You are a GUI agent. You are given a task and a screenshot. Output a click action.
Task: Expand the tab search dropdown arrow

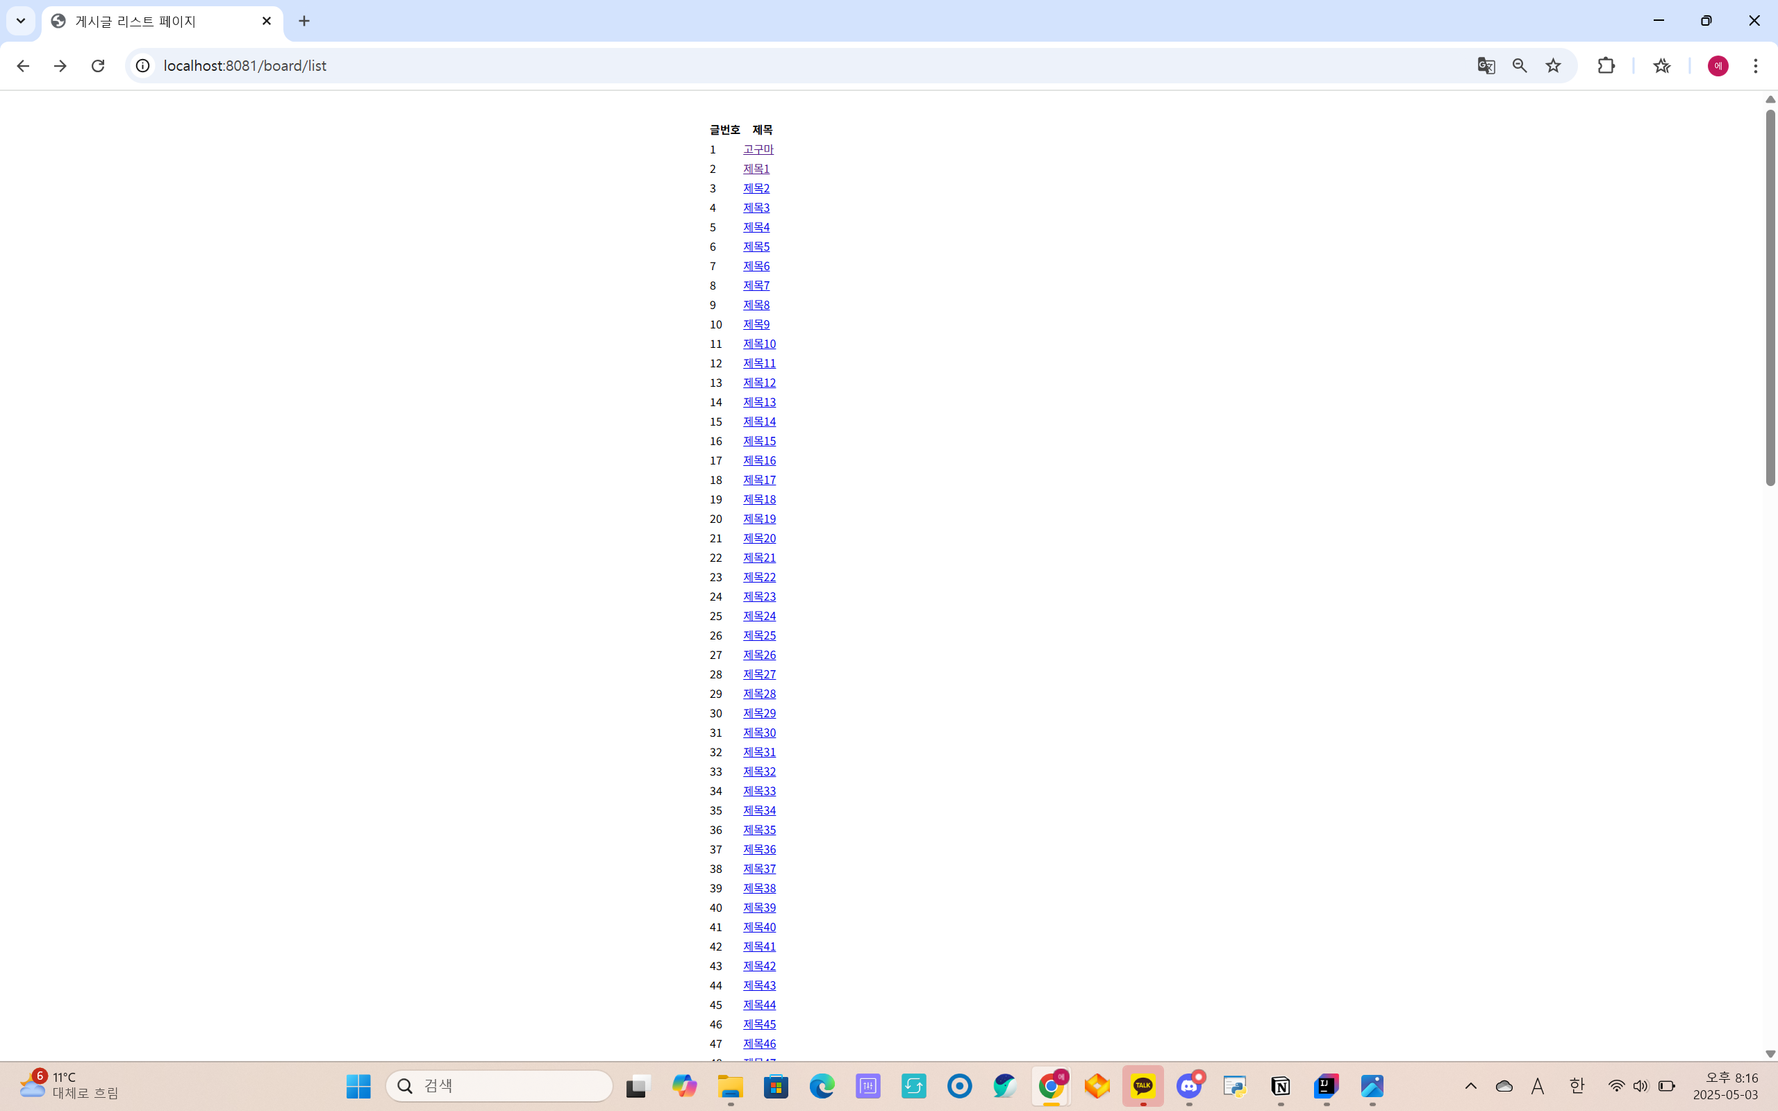pos(21,21)
